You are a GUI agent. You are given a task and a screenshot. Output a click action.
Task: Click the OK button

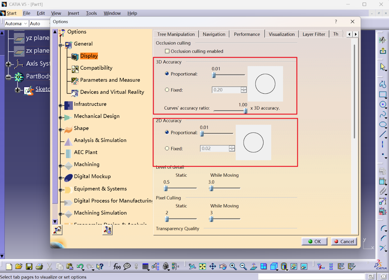point(314,242)
